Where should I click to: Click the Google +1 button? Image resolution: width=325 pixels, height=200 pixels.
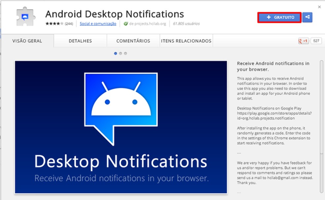coord(303,41)
